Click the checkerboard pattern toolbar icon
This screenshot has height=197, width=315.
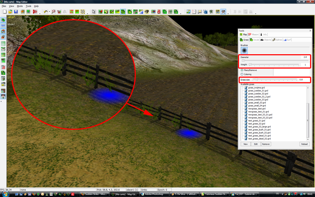(83, 12)
